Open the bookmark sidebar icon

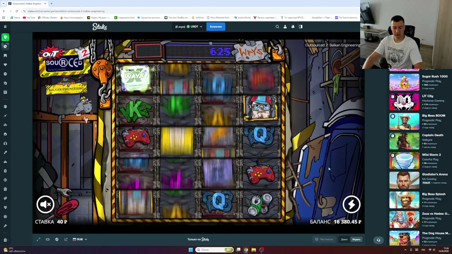pyautogui.click(x=5, y=55)
